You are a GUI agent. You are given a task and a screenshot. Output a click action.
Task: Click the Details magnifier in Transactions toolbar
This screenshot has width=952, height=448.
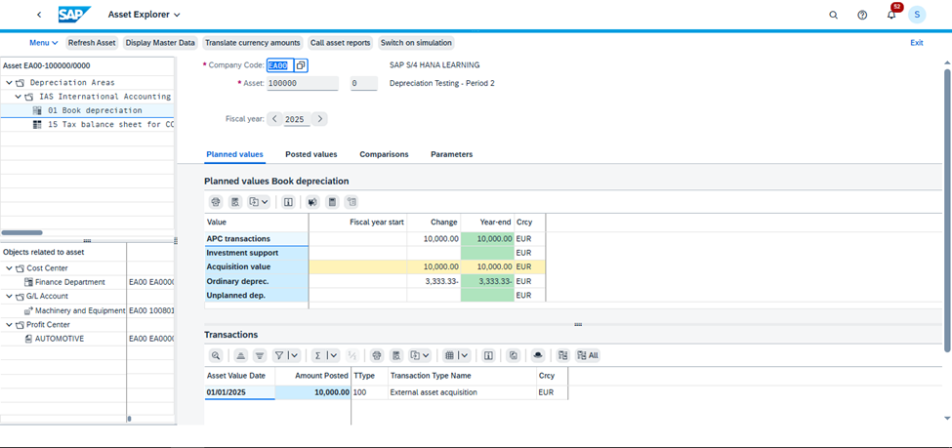click(216, 355)
